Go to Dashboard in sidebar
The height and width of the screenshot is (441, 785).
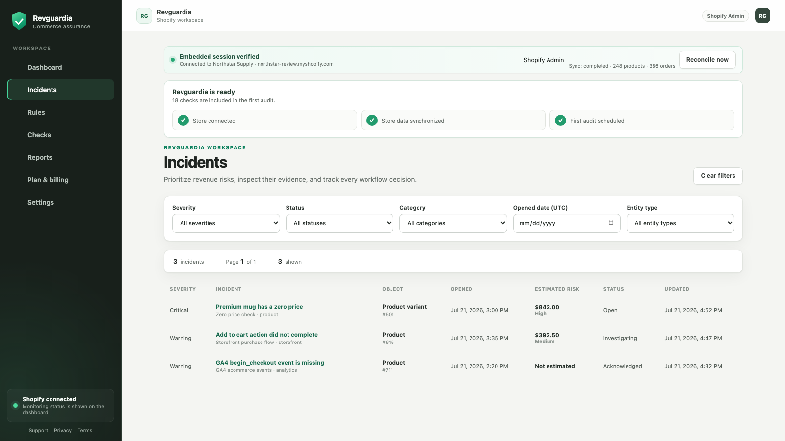(x=61, y=67)
